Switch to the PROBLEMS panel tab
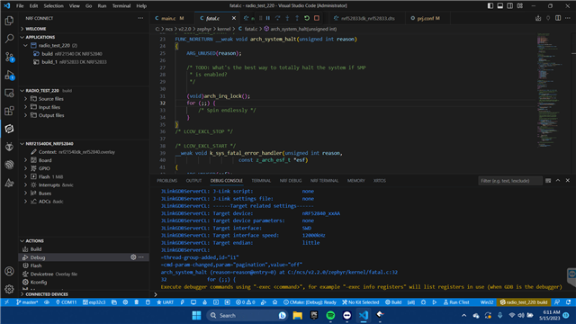Screen dimensions: 576x324 point(166,181)
